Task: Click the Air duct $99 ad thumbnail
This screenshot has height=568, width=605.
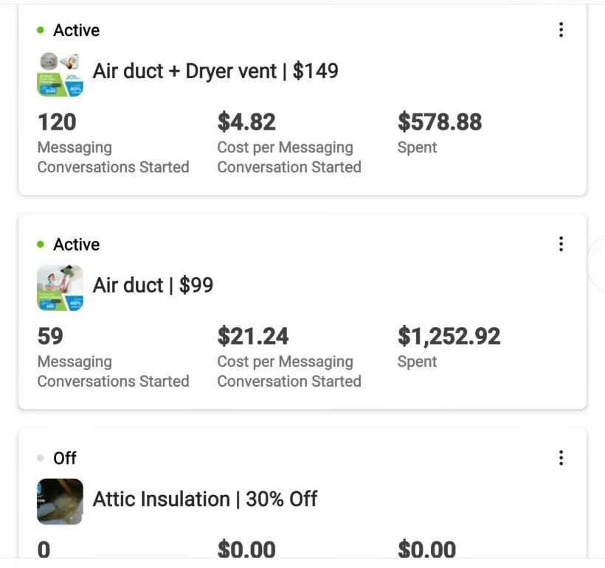Action: [60, 288]
